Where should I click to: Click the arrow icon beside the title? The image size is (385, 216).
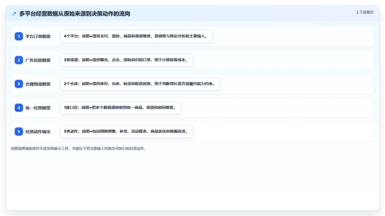[x=14, y=14]
